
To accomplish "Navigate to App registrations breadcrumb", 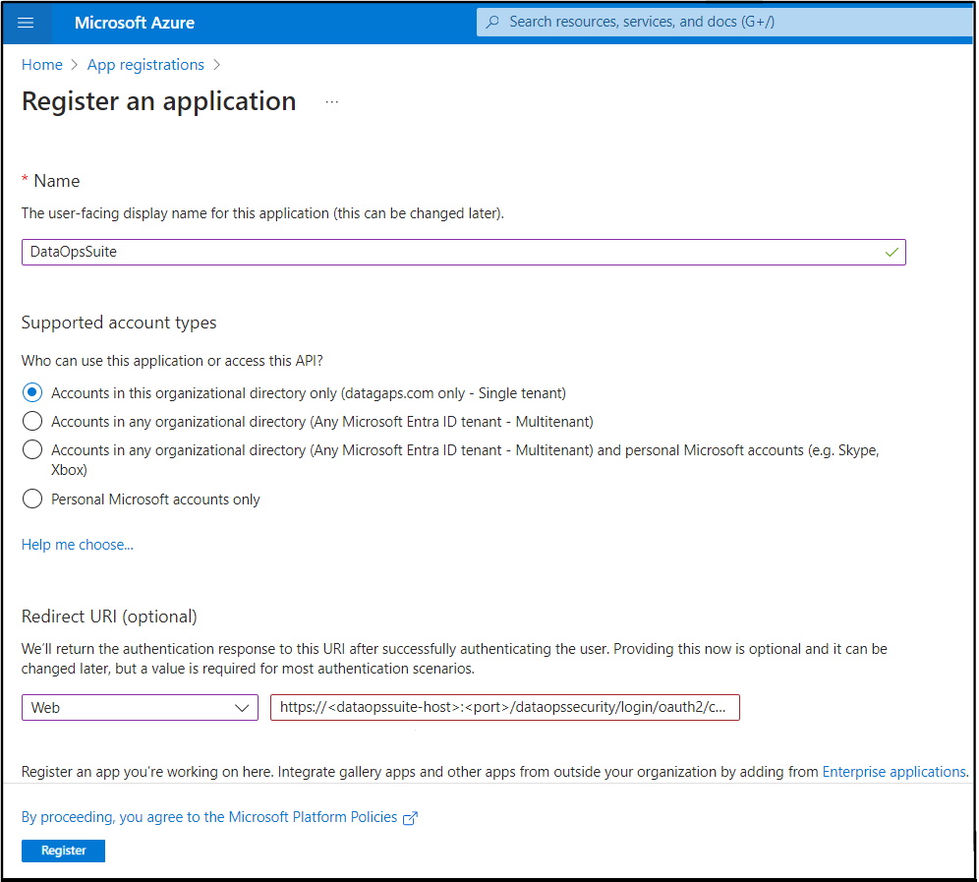I will coord(145,65).
